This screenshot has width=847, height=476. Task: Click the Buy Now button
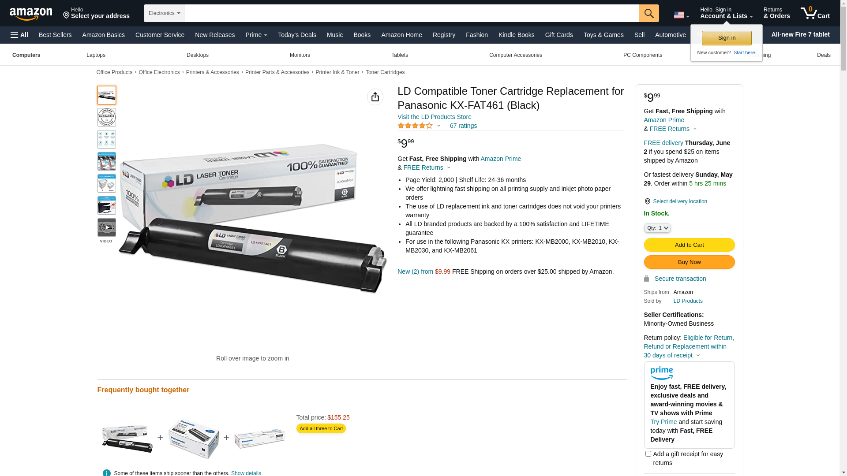click(x=689, y=262)
